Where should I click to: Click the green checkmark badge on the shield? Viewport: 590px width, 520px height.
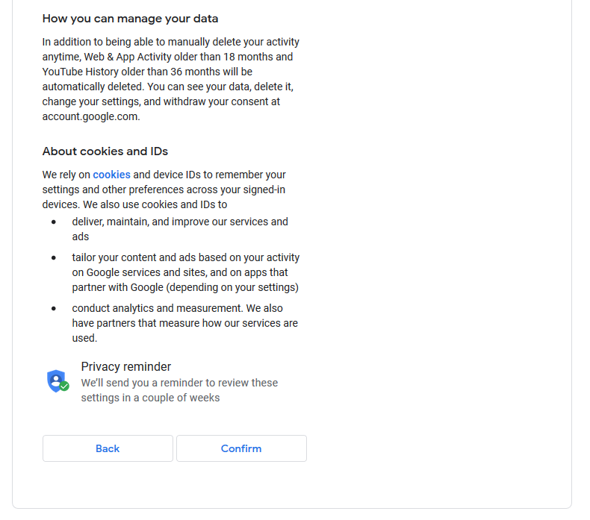pyautogui.click(x=64, y=386)
